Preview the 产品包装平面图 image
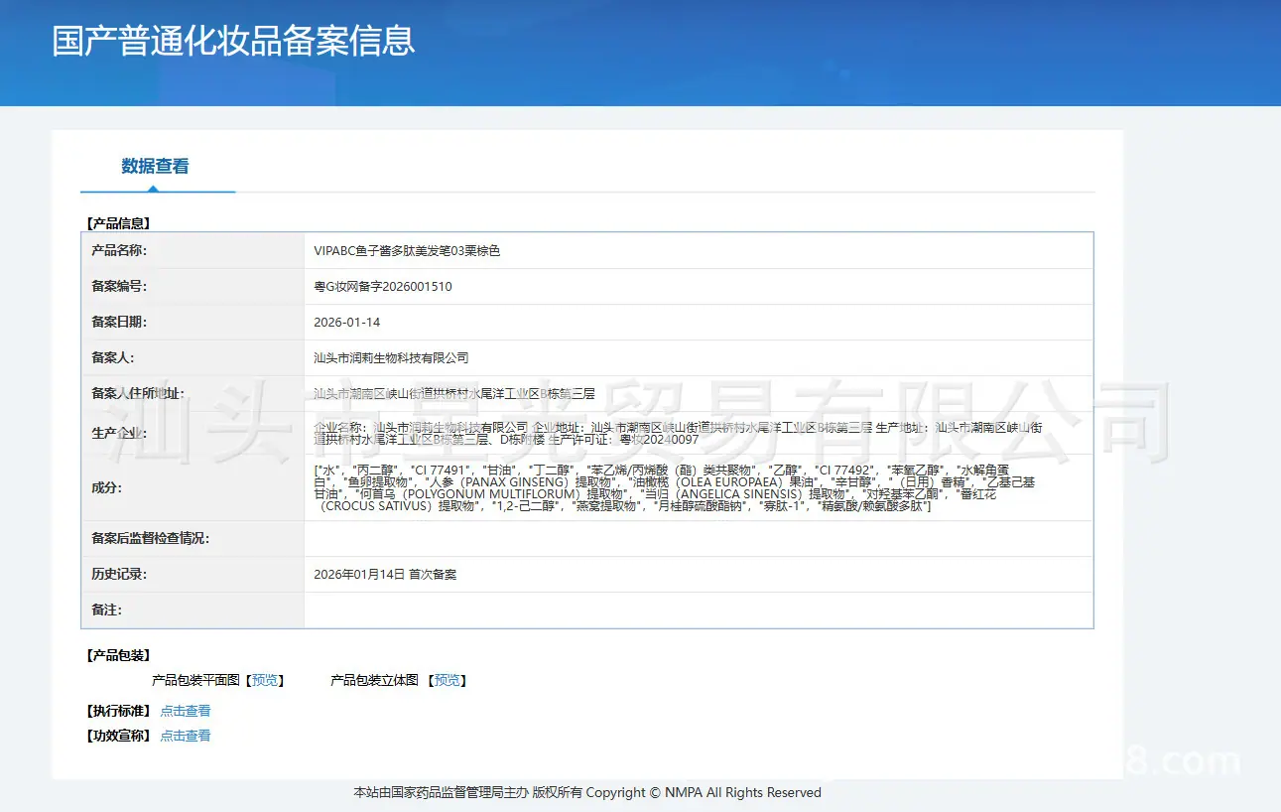The height and width of the screenshot is (812, 1281). (x=265, y=681)
